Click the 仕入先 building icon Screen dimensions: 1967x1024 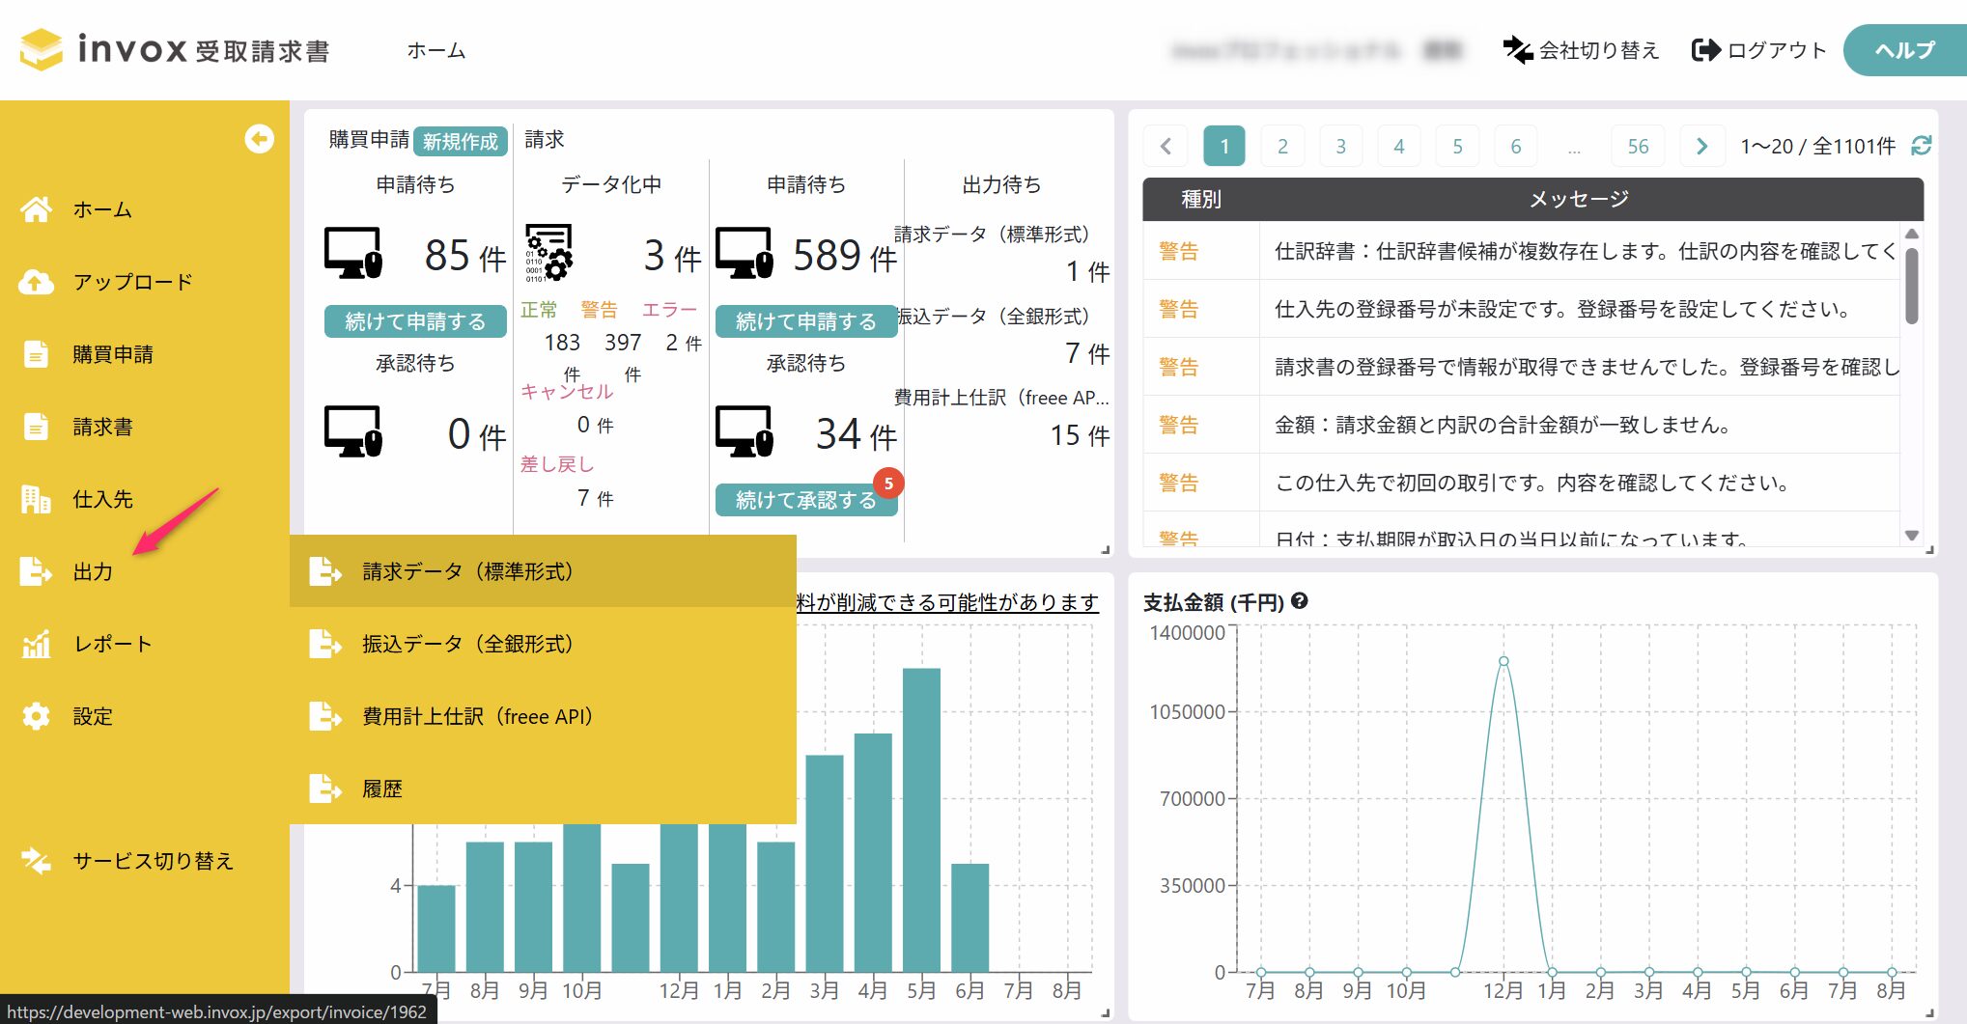click(37, 499)
